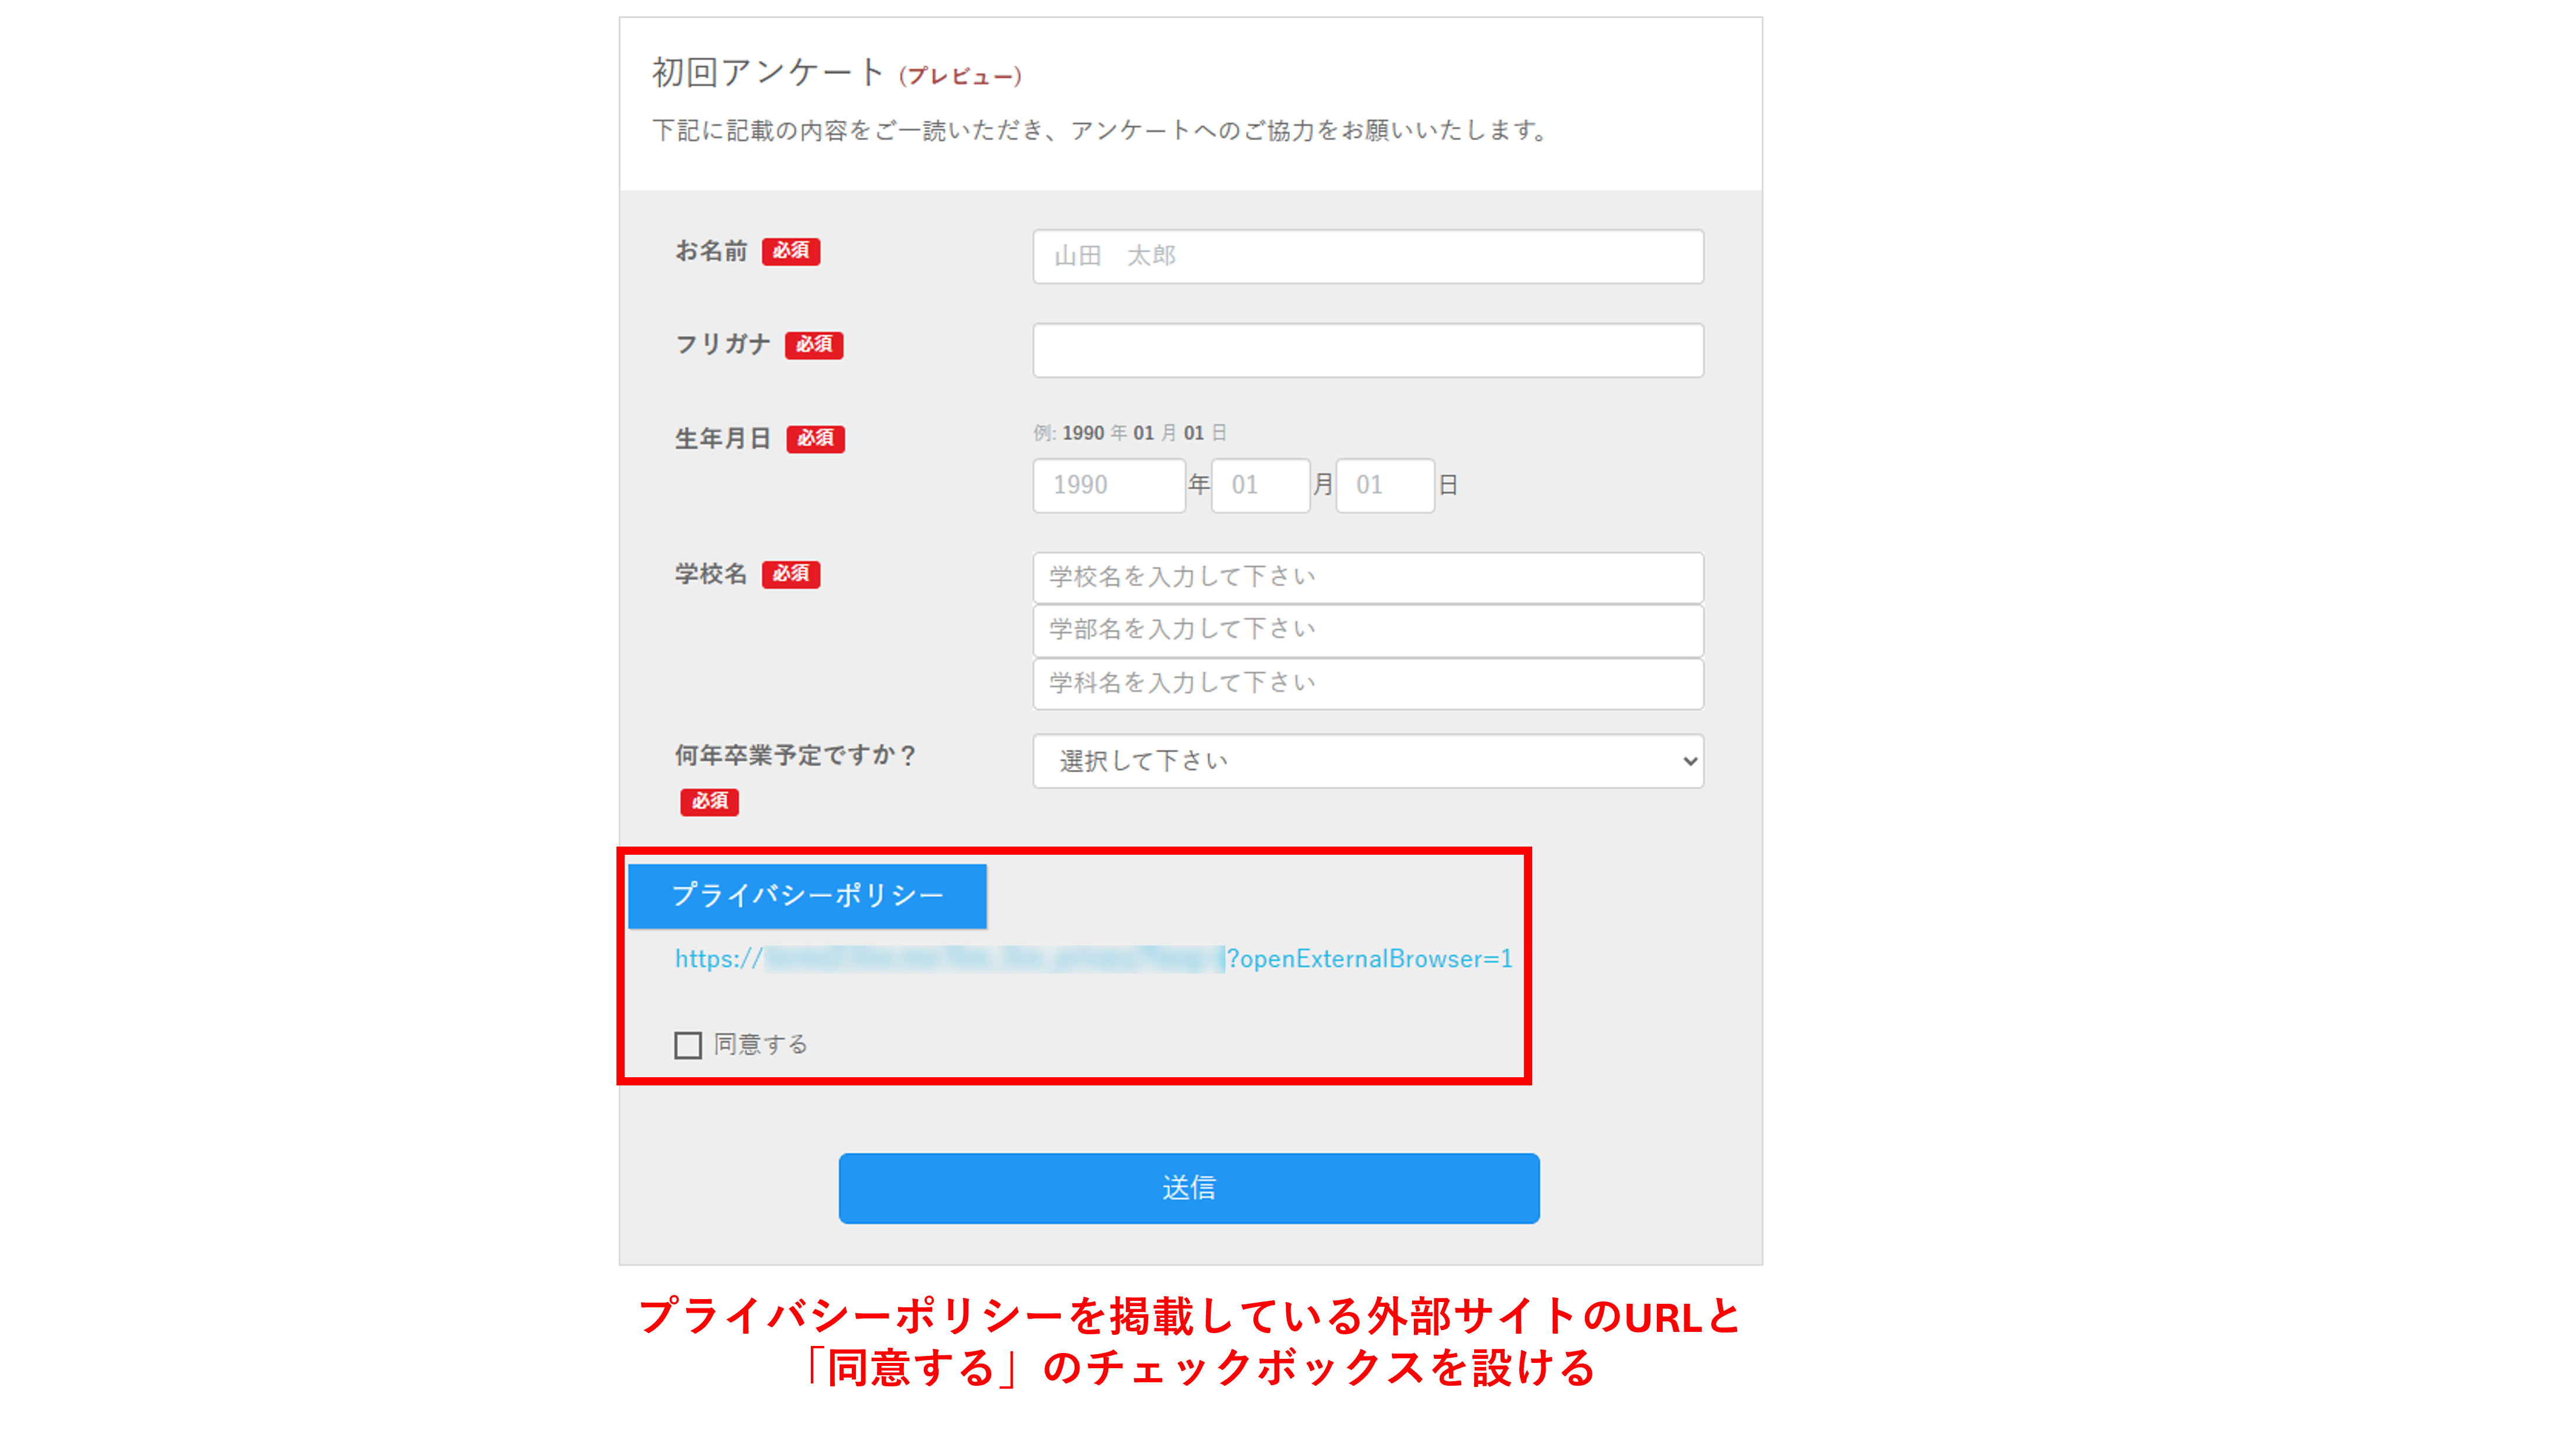This screenshot has height=1449, width=2576.
Task: Click the 学校名を入力して下さい field
Action: (x=1368, y=577)
